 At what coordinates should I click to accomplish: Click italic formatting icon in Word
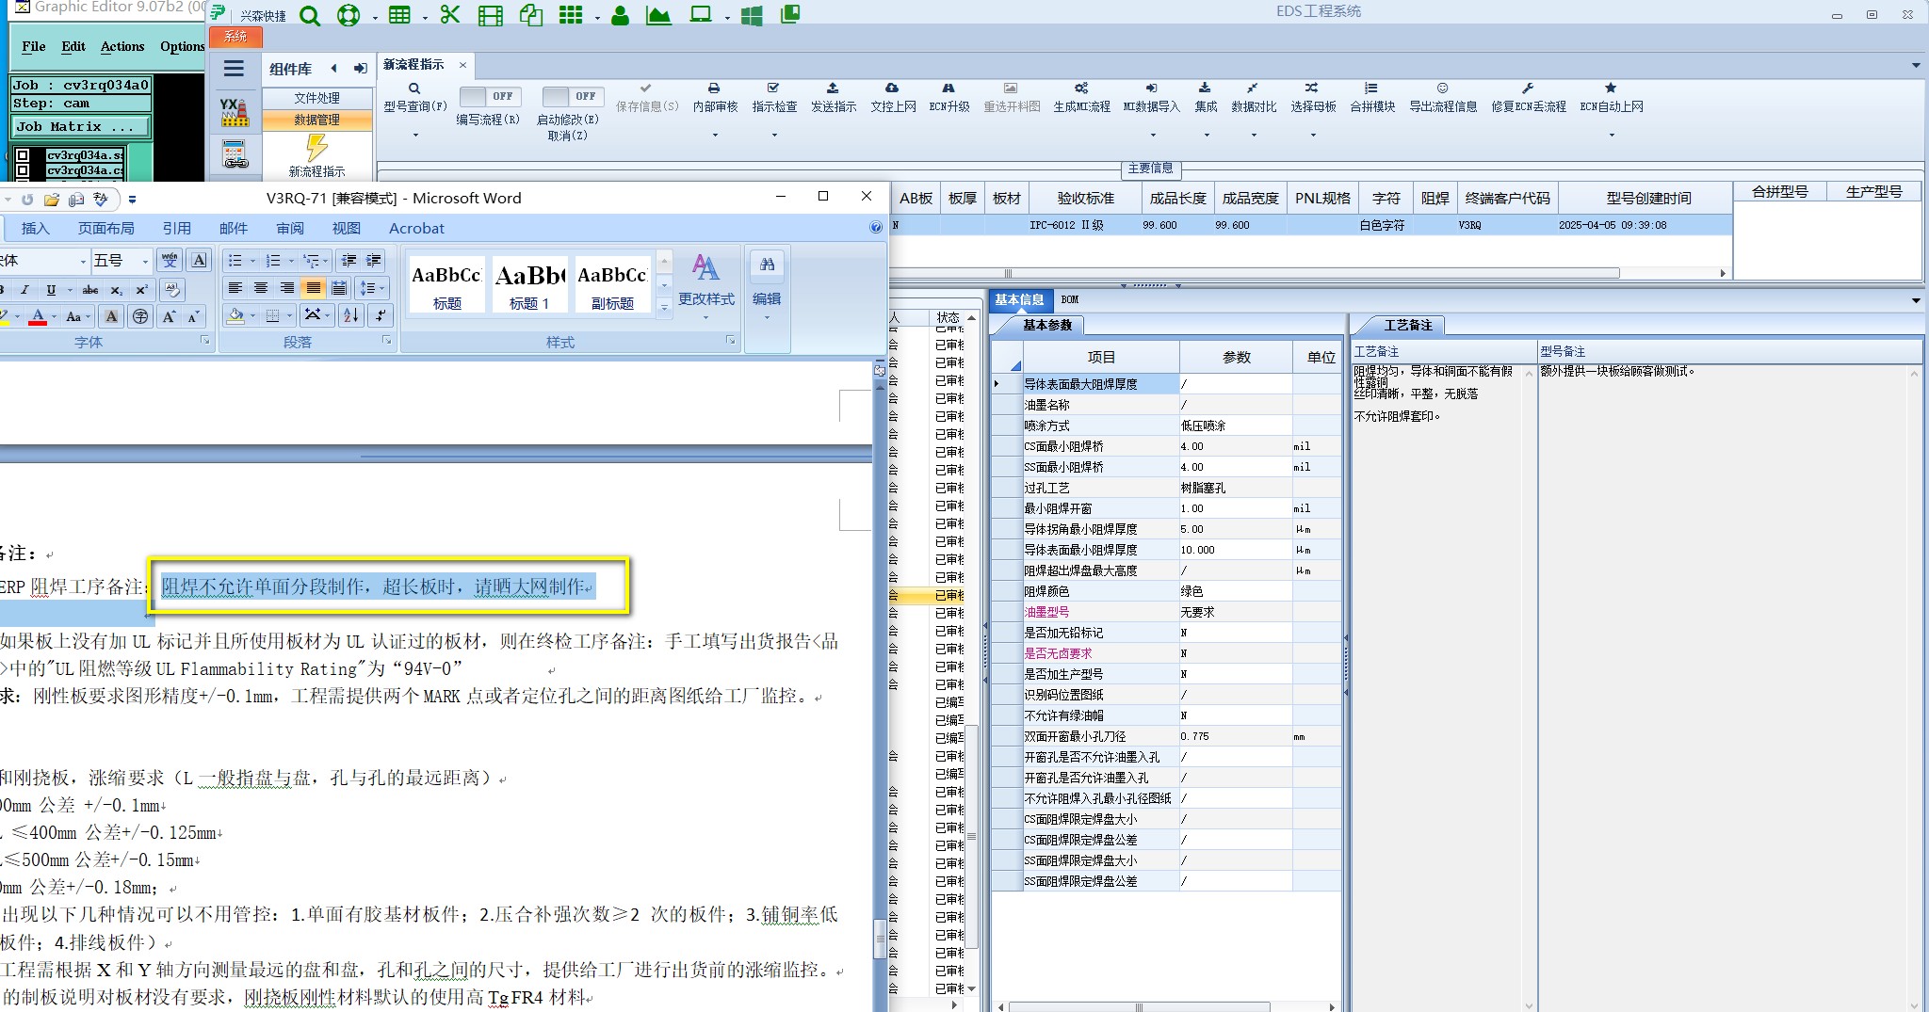click(x=24, y=290)
